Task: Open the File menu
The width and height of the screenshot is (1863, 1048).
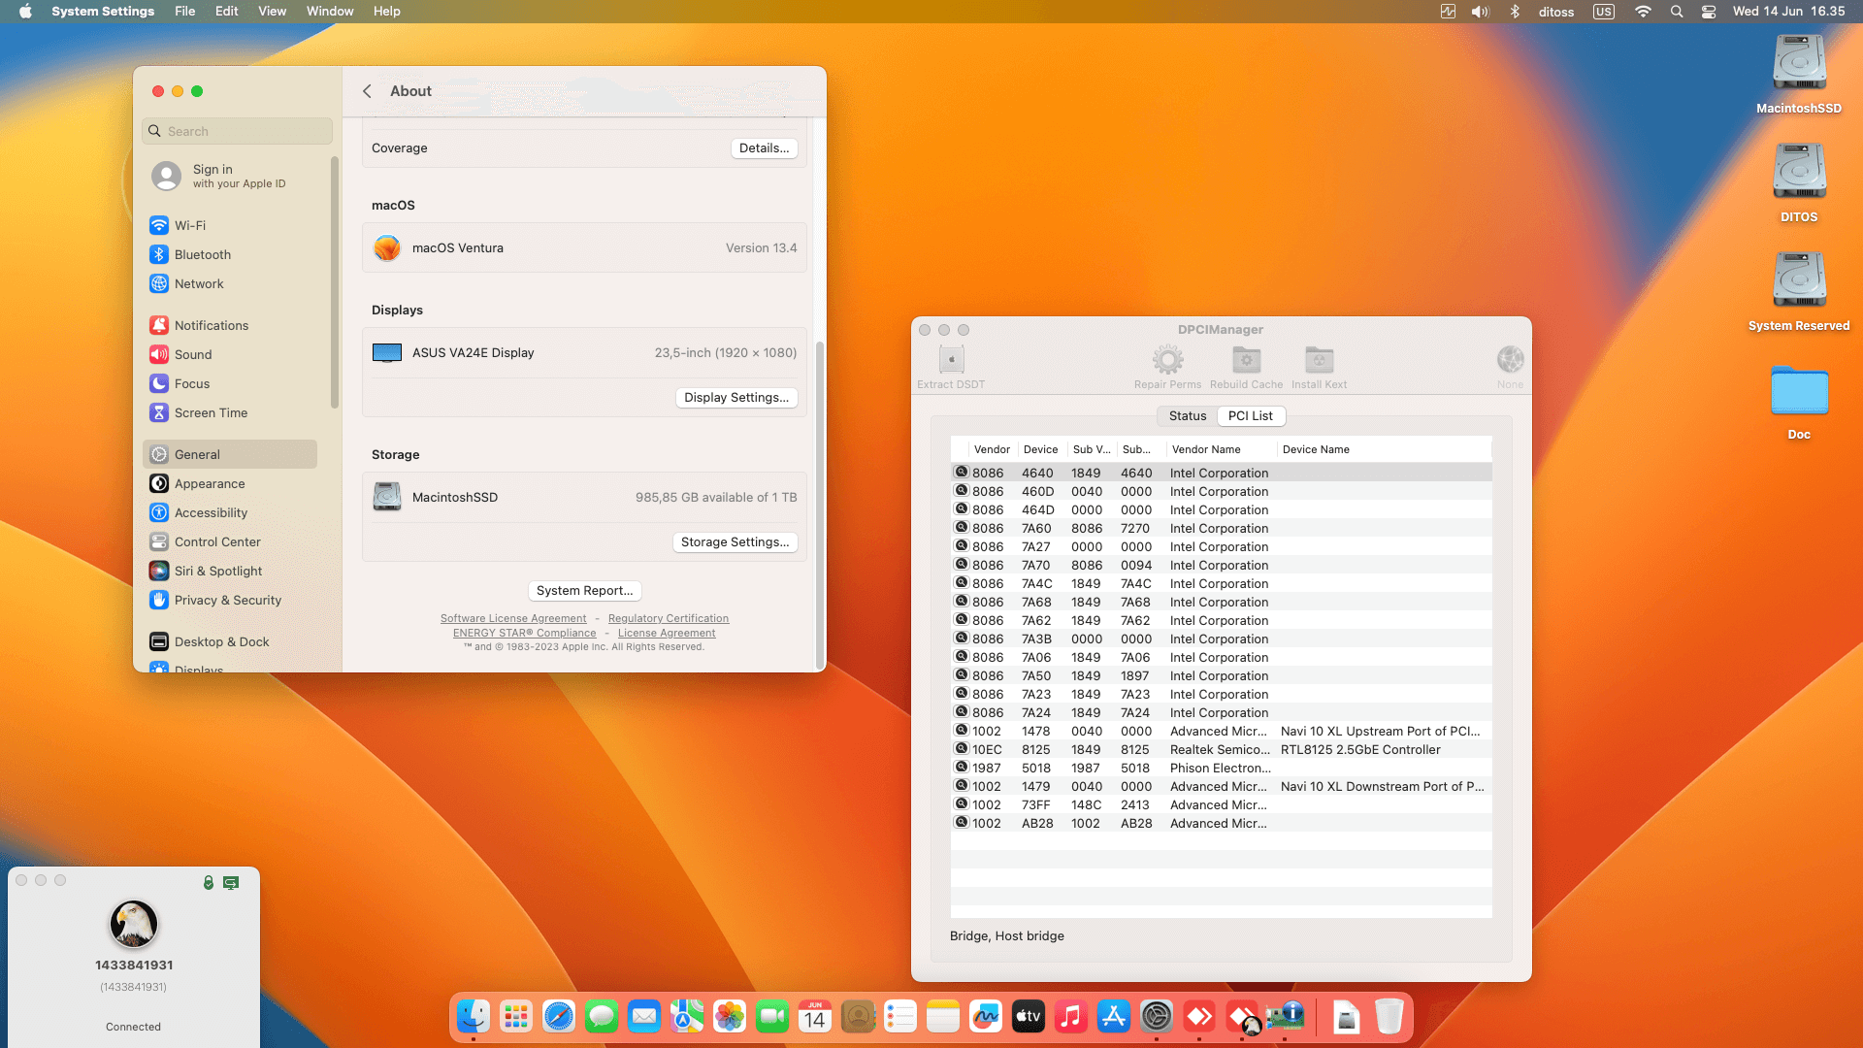Action: click(x=184, y=12)
